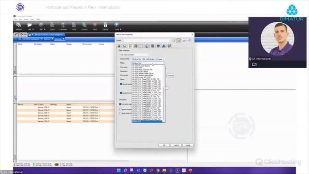Toggle the Use color mapping checkbox
The height and width of the screenshot is (174, 309).
(x=120, y=104)
